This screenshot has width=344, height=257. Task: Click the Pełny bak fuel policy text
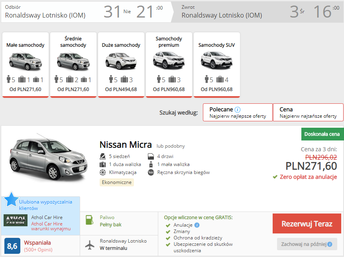pos(111,225)
